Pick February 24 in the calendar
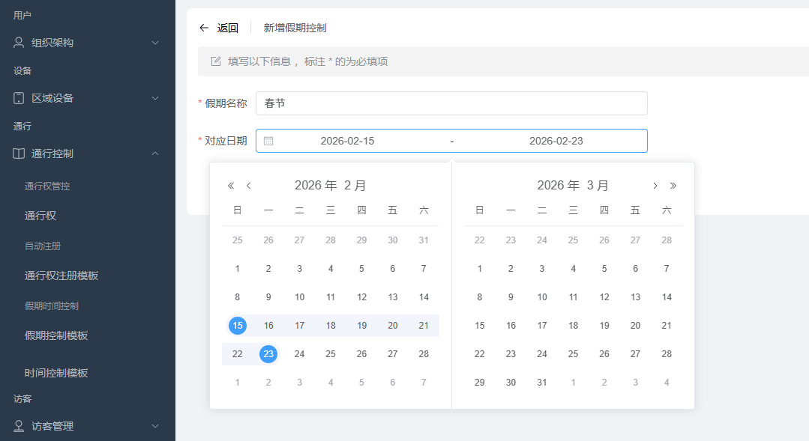809x441 pixels. [299, 354]
